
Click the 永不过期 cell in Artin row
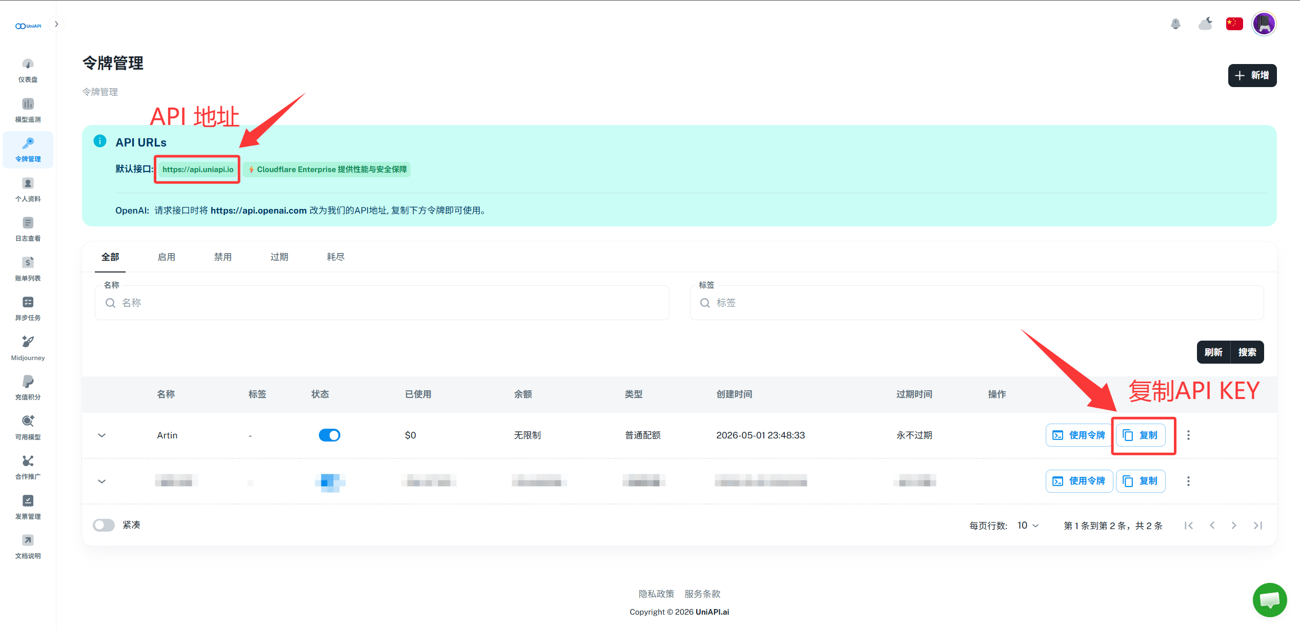tap(914, 435)
